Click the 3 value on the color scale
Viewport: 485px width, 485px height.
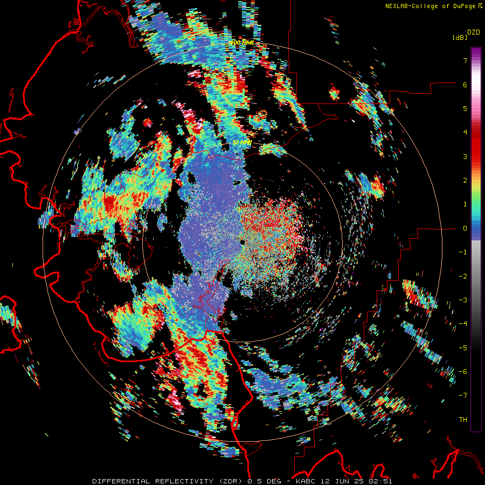pos(465,156)
